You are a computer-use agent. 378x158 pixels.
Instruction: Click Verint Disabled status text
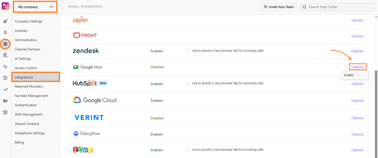[157, 118]
